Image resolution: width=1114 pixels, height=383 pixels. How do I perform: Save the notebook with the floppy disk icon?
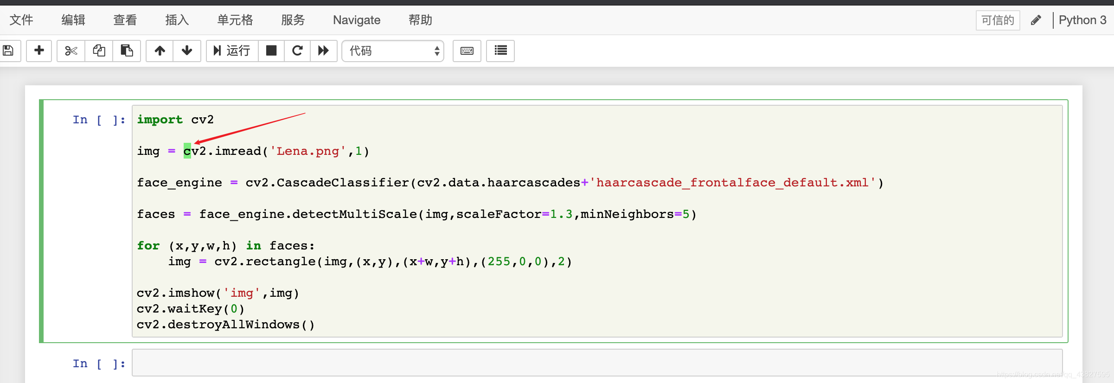[x=8, y=51]
